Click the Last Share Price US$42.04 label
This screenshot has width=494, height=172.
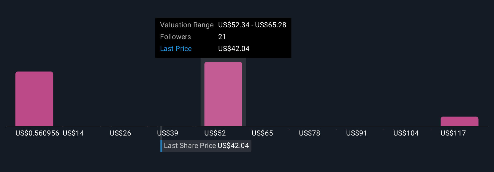206,146
